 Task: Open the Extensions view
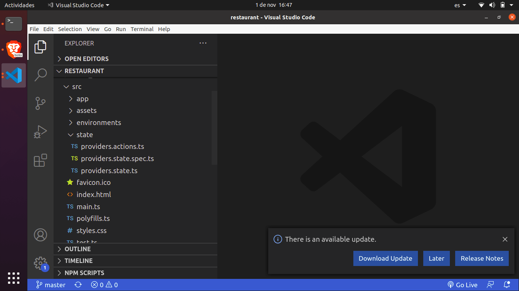(x=40, y=160)
